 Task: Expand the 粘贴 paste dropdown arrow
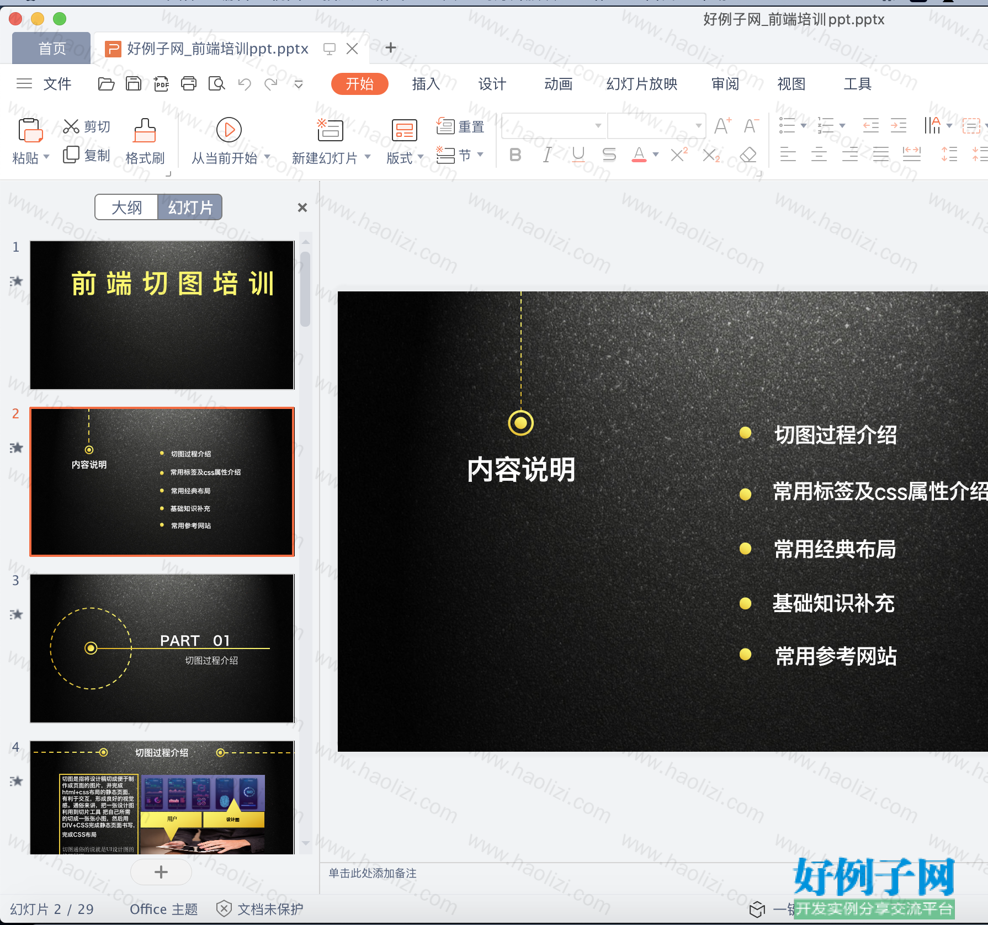point(46,157)
